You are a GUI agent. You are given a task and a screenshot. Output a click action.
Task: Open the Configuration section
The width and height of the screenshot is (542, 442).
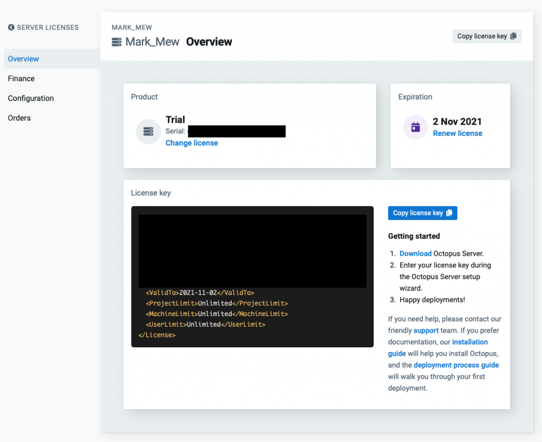pos(31,98)
